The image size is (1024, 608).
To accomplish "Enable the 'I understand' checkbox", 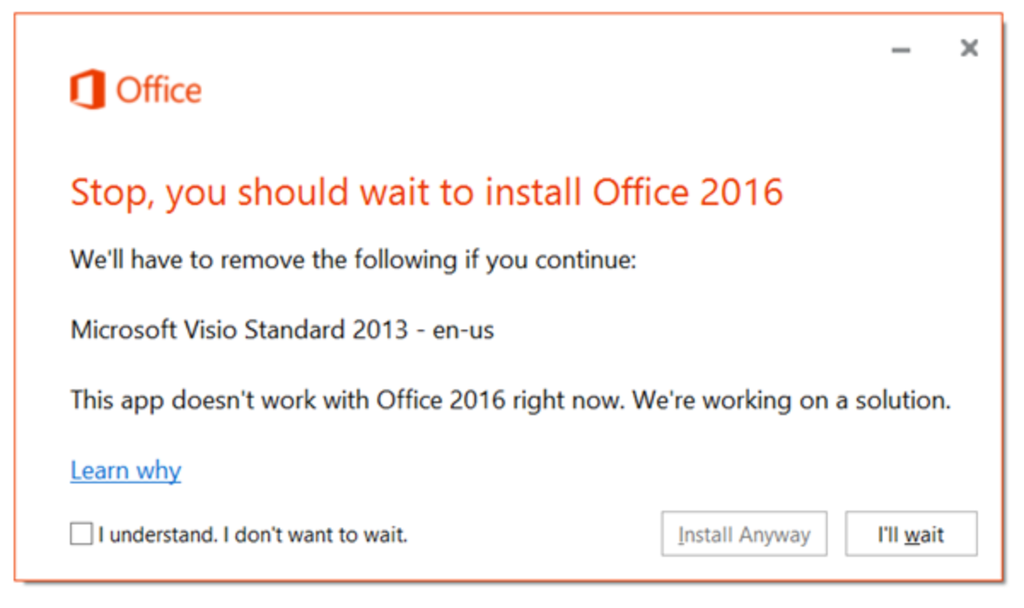I will pos(81,535).
